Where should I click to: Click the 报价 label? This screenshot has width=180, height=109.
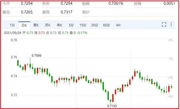click(86, 12)
